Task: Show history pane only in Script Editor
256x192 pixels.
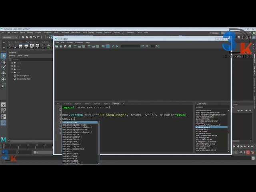Action: click(89, 46)
